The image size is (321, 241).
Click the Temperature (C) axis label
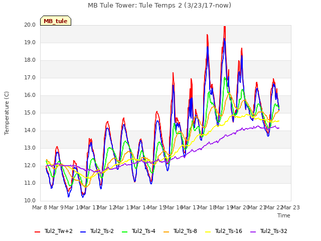7,113
